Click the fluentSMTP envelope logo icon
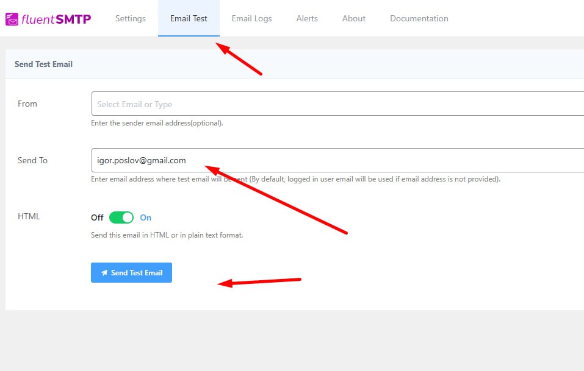The height and width of the screenshot is (371, 584). click(12, 19)
